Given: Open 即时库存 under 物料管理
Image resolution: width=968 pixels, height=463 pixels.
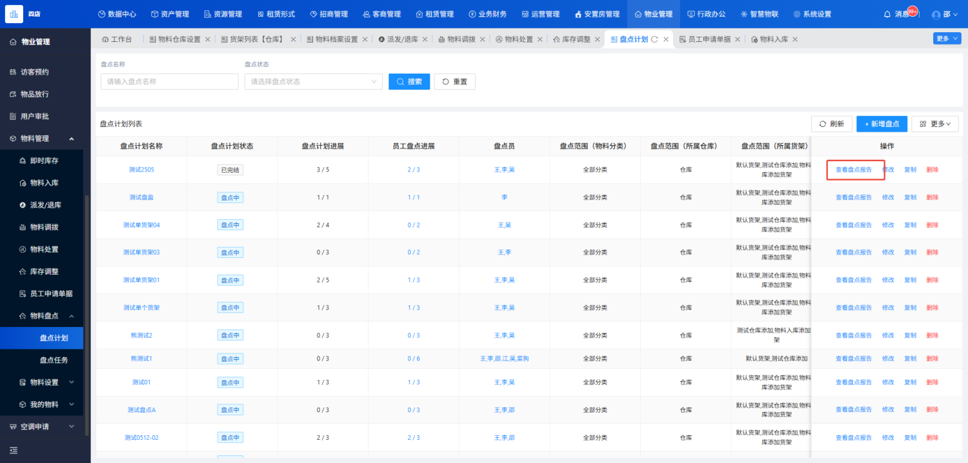Looking at the screenshot, I should click(x=45, y=161).
